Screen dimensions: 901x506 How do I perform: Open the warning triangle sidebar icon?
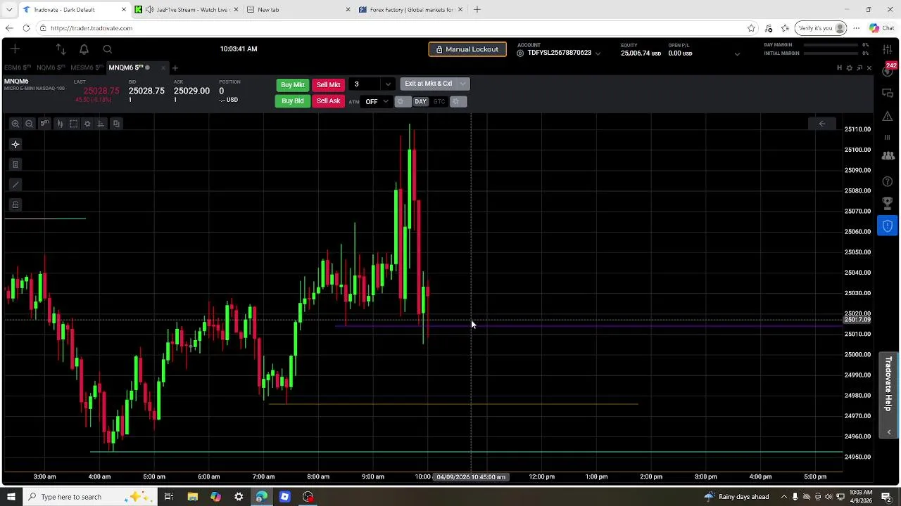tap(888, 116)
